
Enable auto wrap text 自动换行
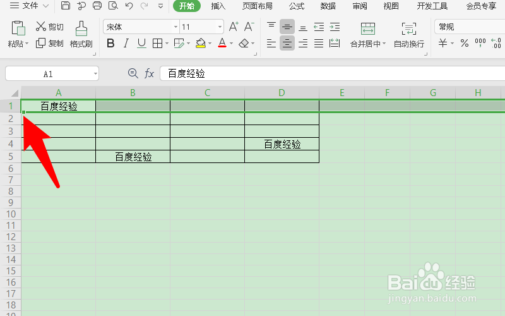coord(409,35)
